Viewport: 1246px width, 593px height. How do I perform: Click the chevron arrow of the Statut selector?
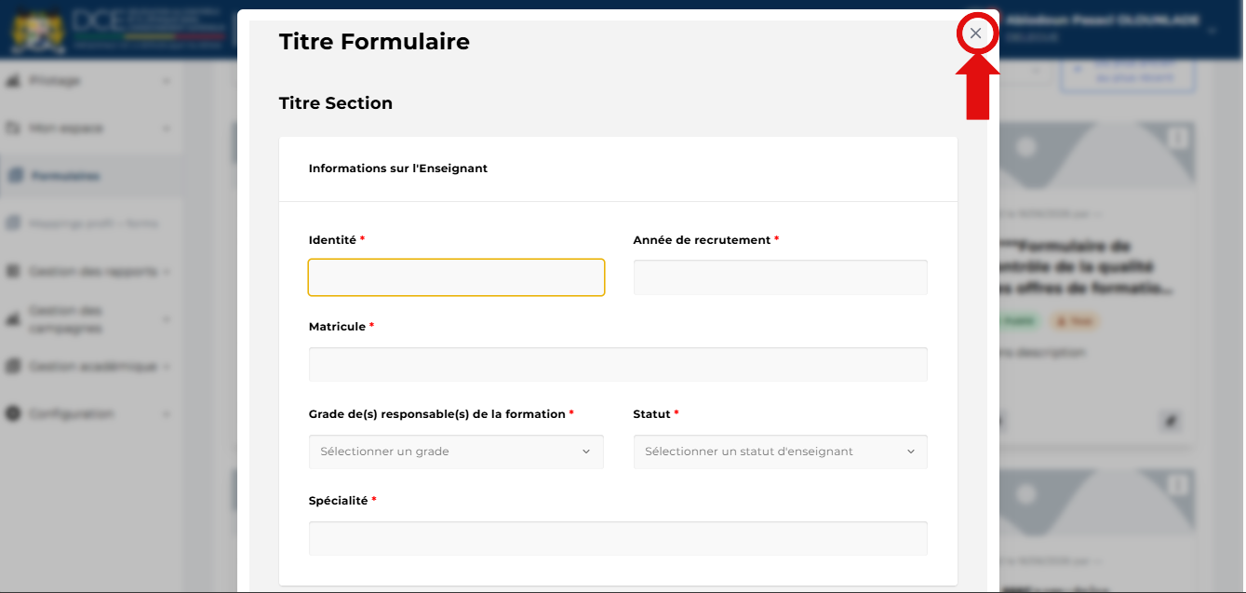click(x=910, y=451)
